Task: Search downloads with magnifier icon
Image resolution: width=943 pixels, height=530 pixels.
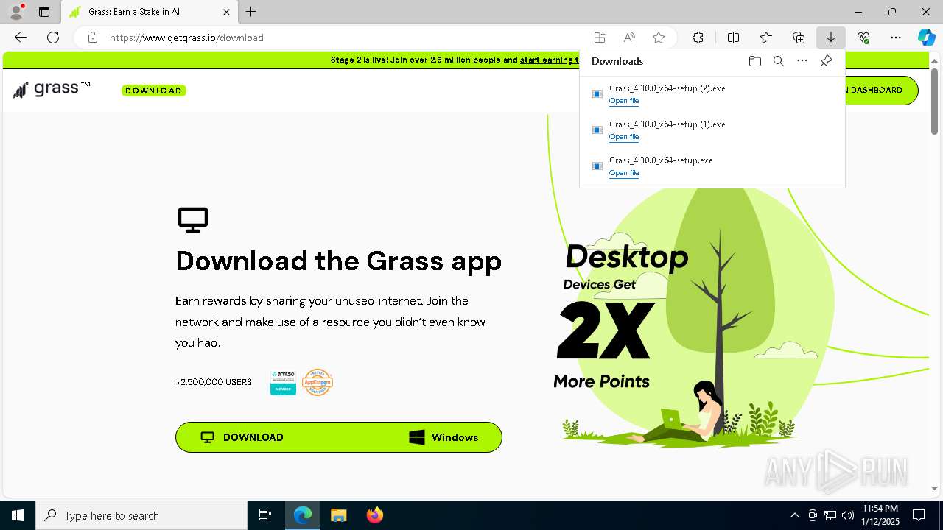Action: pyautogui.click(x=778, y=61)
